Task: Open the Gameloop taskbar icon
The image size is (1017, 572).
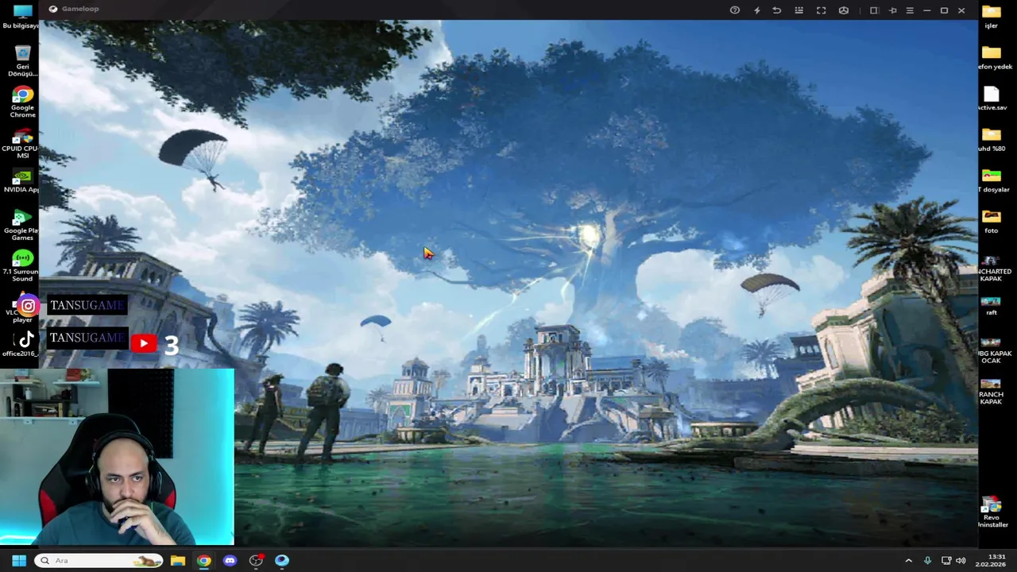Action: (x=282, y=560)
